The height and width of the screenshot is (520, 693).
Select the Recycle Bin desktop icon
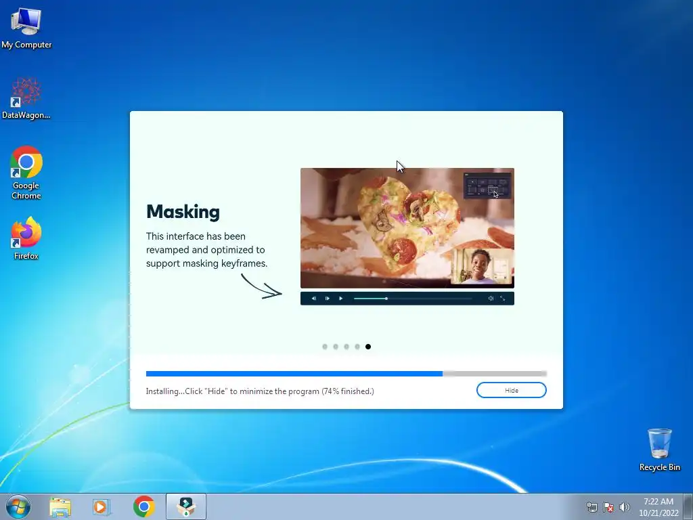pyautogui.click(x=659, y=450)
